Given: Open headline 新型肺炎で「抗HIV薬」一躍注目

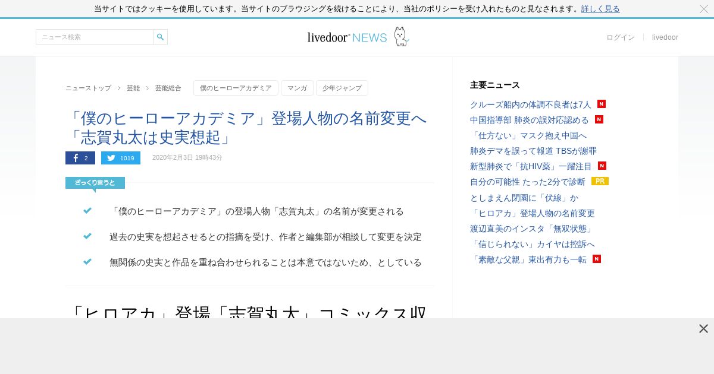Looking at the screenshot, I should click(x=531, y=166).
